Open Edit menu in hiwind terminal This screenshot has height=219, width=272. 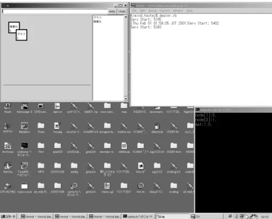coord(143,11)
